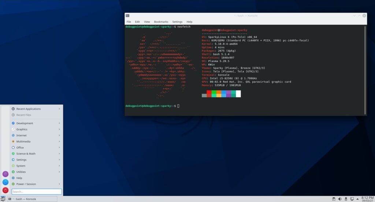
Task: Open the clipboard tray icon
Action: click(x=334, y=199)
